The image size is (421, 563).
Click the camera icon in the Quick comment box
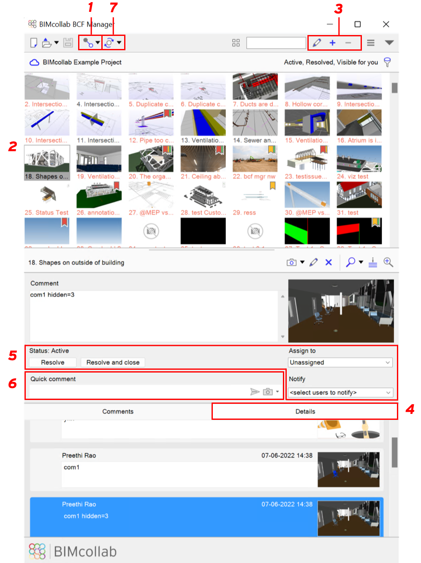point(268,392)
